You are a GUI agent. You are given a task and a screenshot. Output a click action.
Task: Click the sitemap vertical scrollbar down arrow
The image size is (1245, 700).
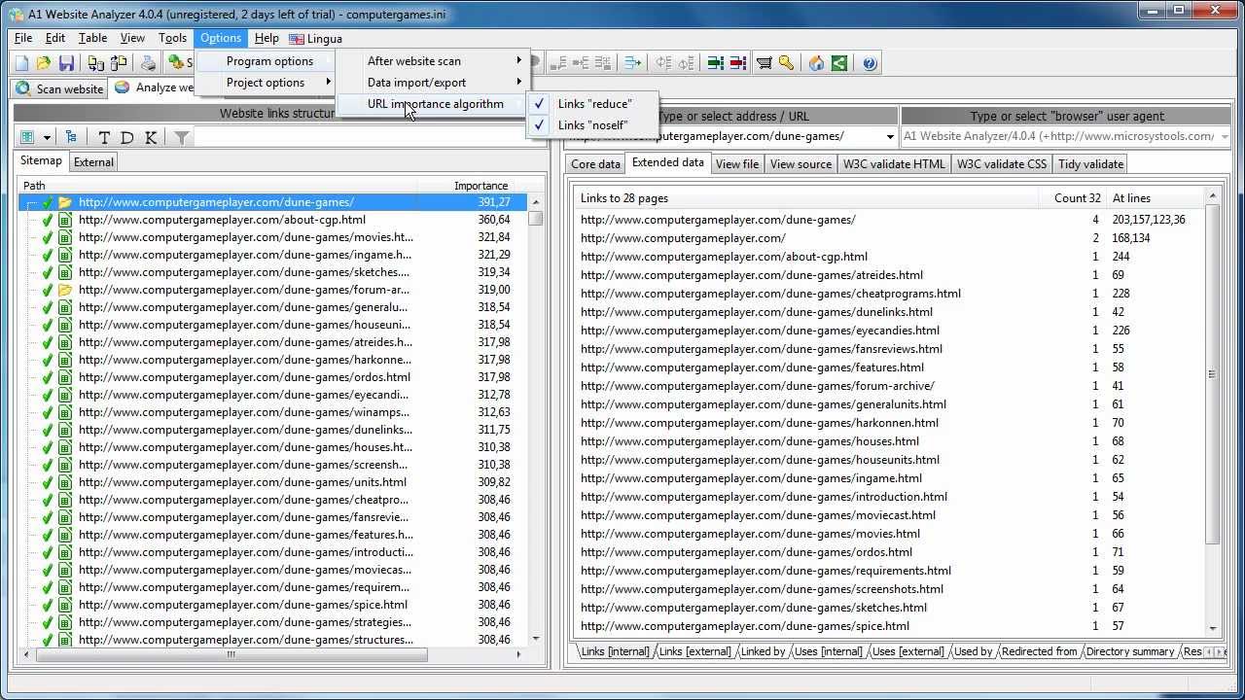click(x=536, y=639)
